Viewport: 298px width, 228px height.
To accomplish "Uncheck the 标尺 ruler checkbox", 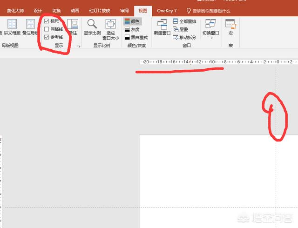I will 47,21.
